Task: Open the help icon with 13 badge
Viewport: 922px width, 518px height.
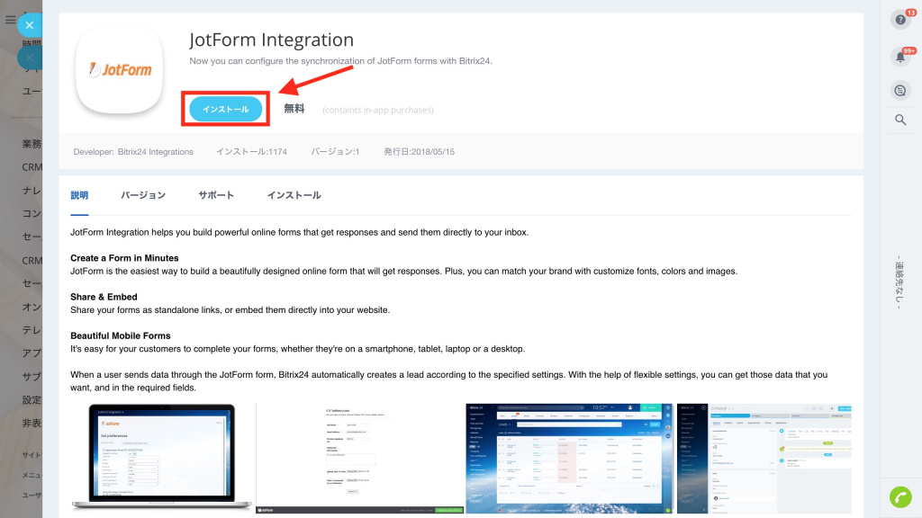Action: pos(900,20)
